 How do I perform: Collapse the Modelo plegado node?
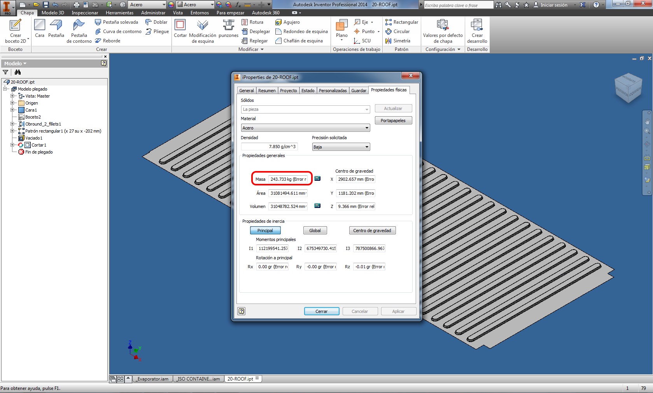5,89
